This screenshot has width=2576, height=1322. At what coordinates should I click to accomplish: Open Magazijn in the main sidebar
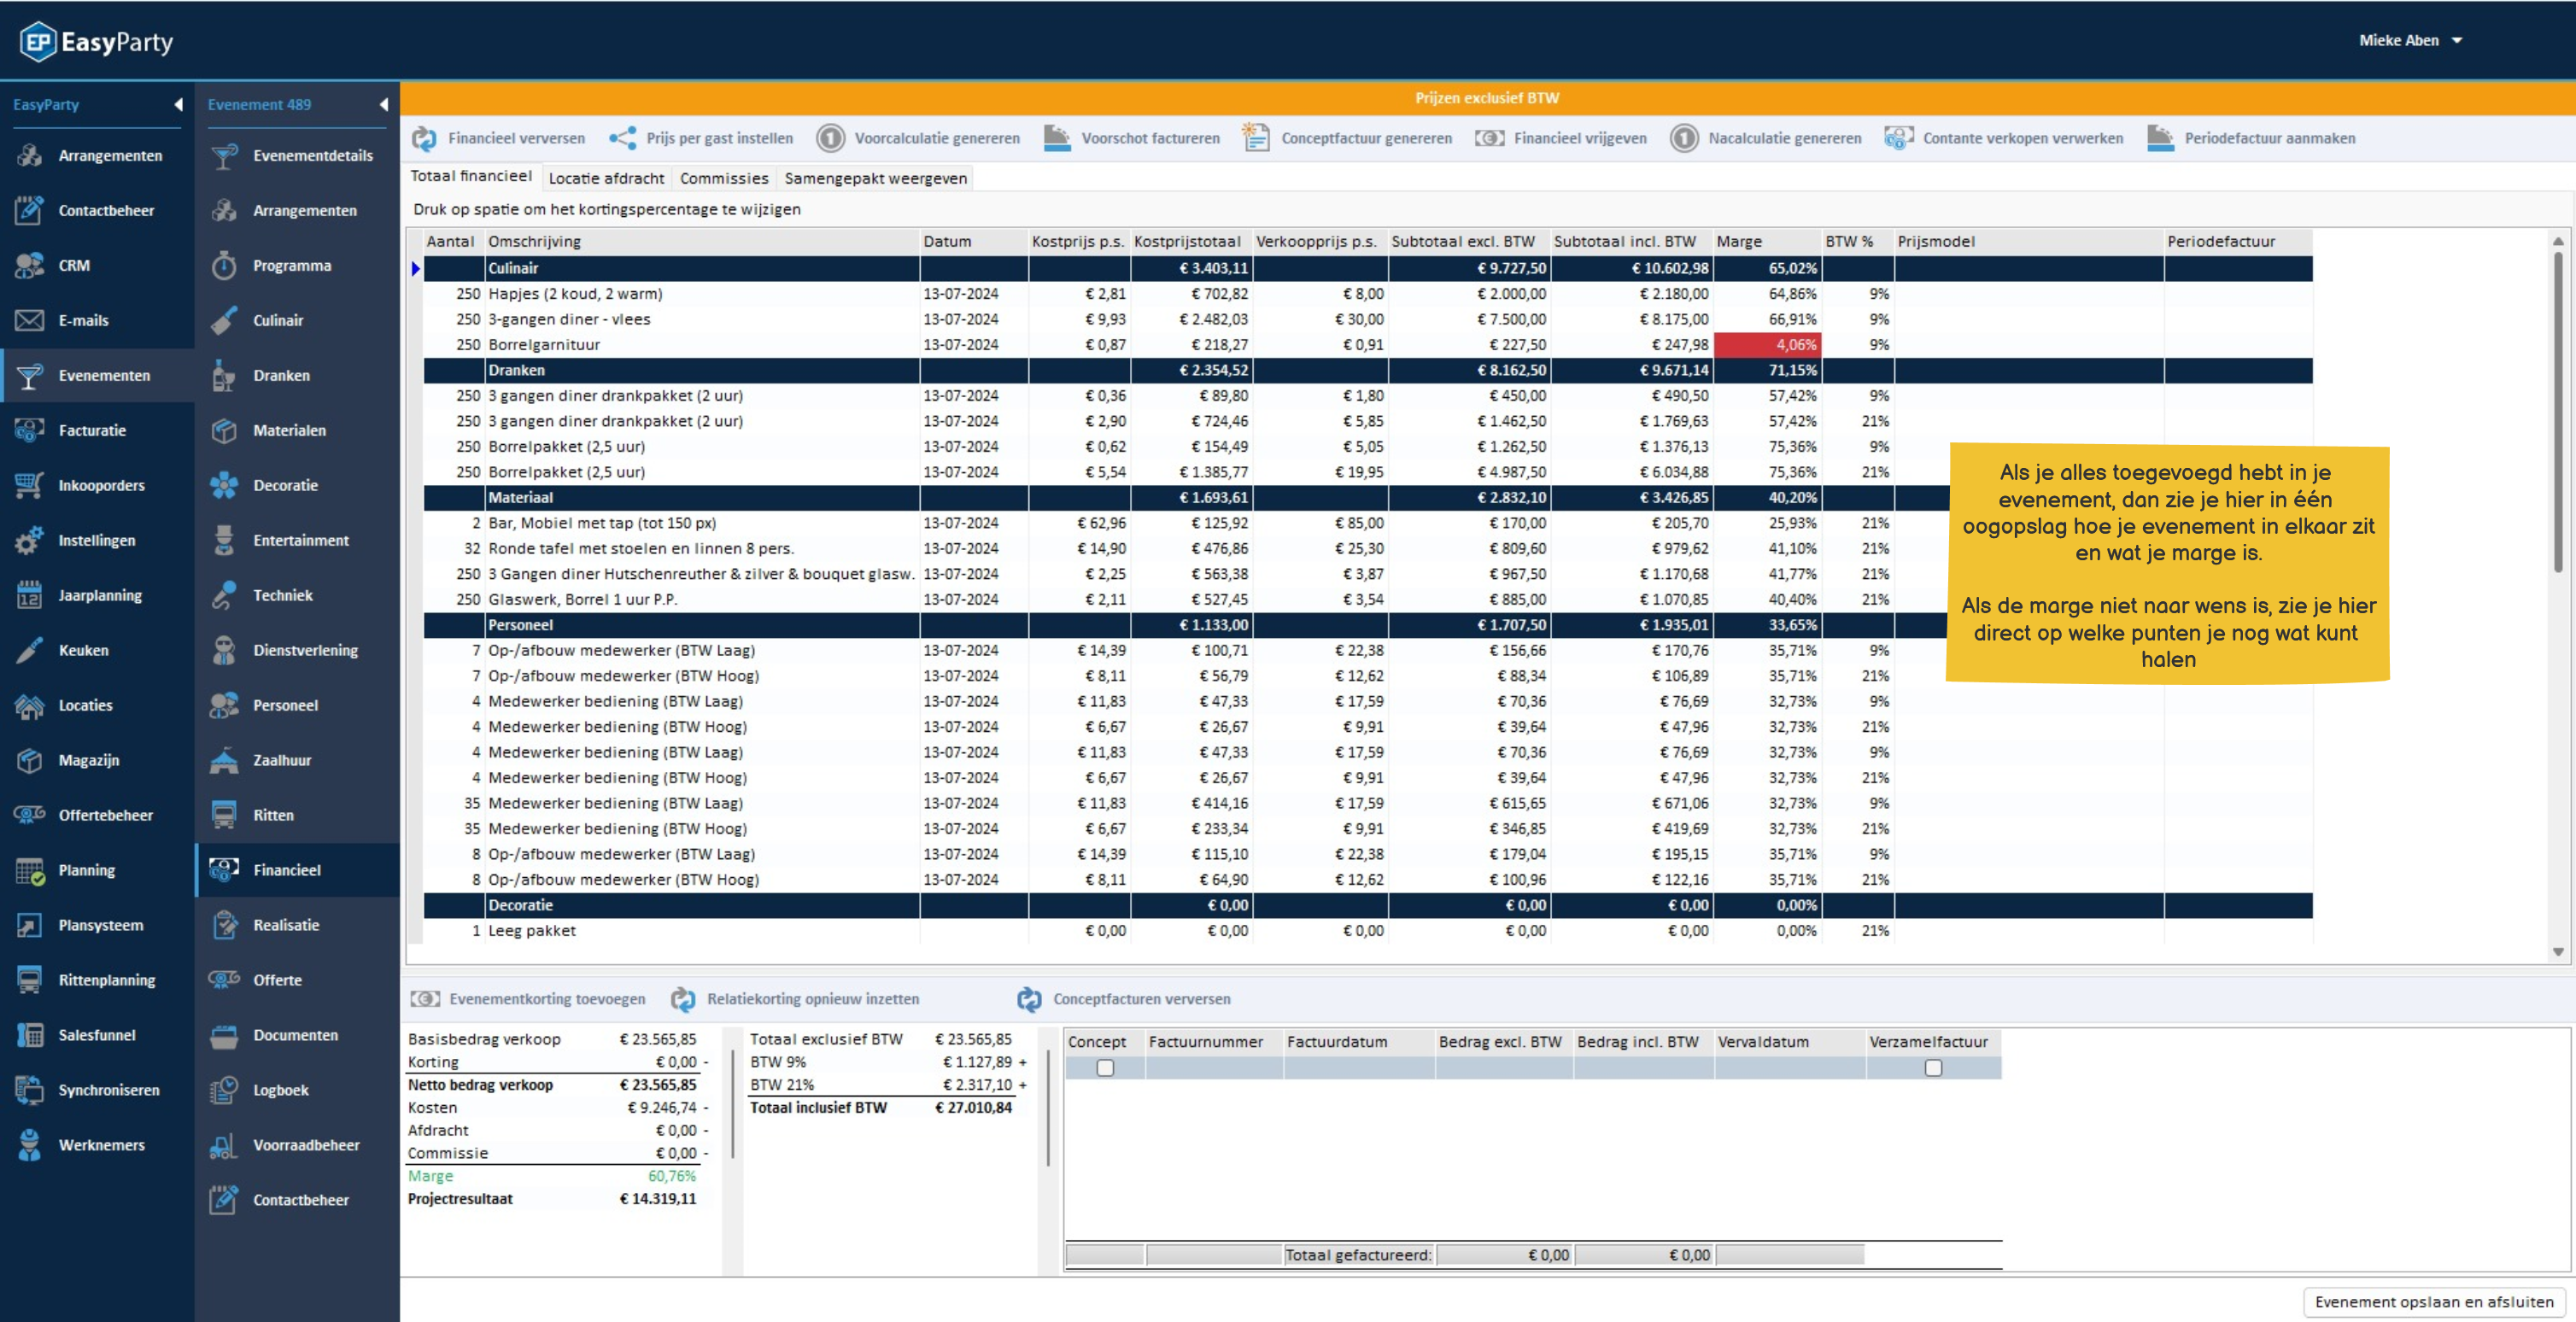coord(97,760)
